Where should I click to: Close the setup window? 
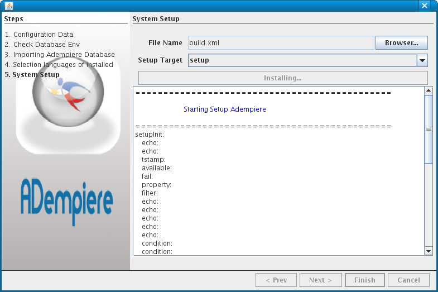point(425,6)
